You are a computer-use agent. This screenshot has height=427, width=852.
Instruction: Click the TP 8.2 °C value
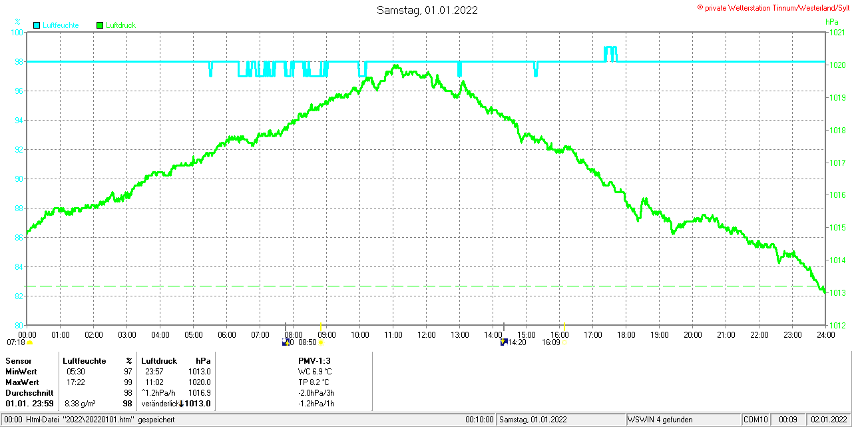(x=314, y=382)
